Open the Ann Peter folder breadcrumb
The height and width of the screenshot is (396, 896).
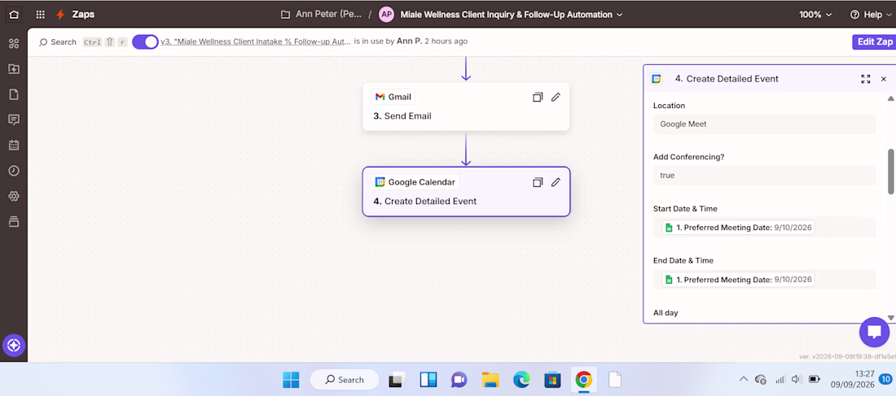[321, 15]
